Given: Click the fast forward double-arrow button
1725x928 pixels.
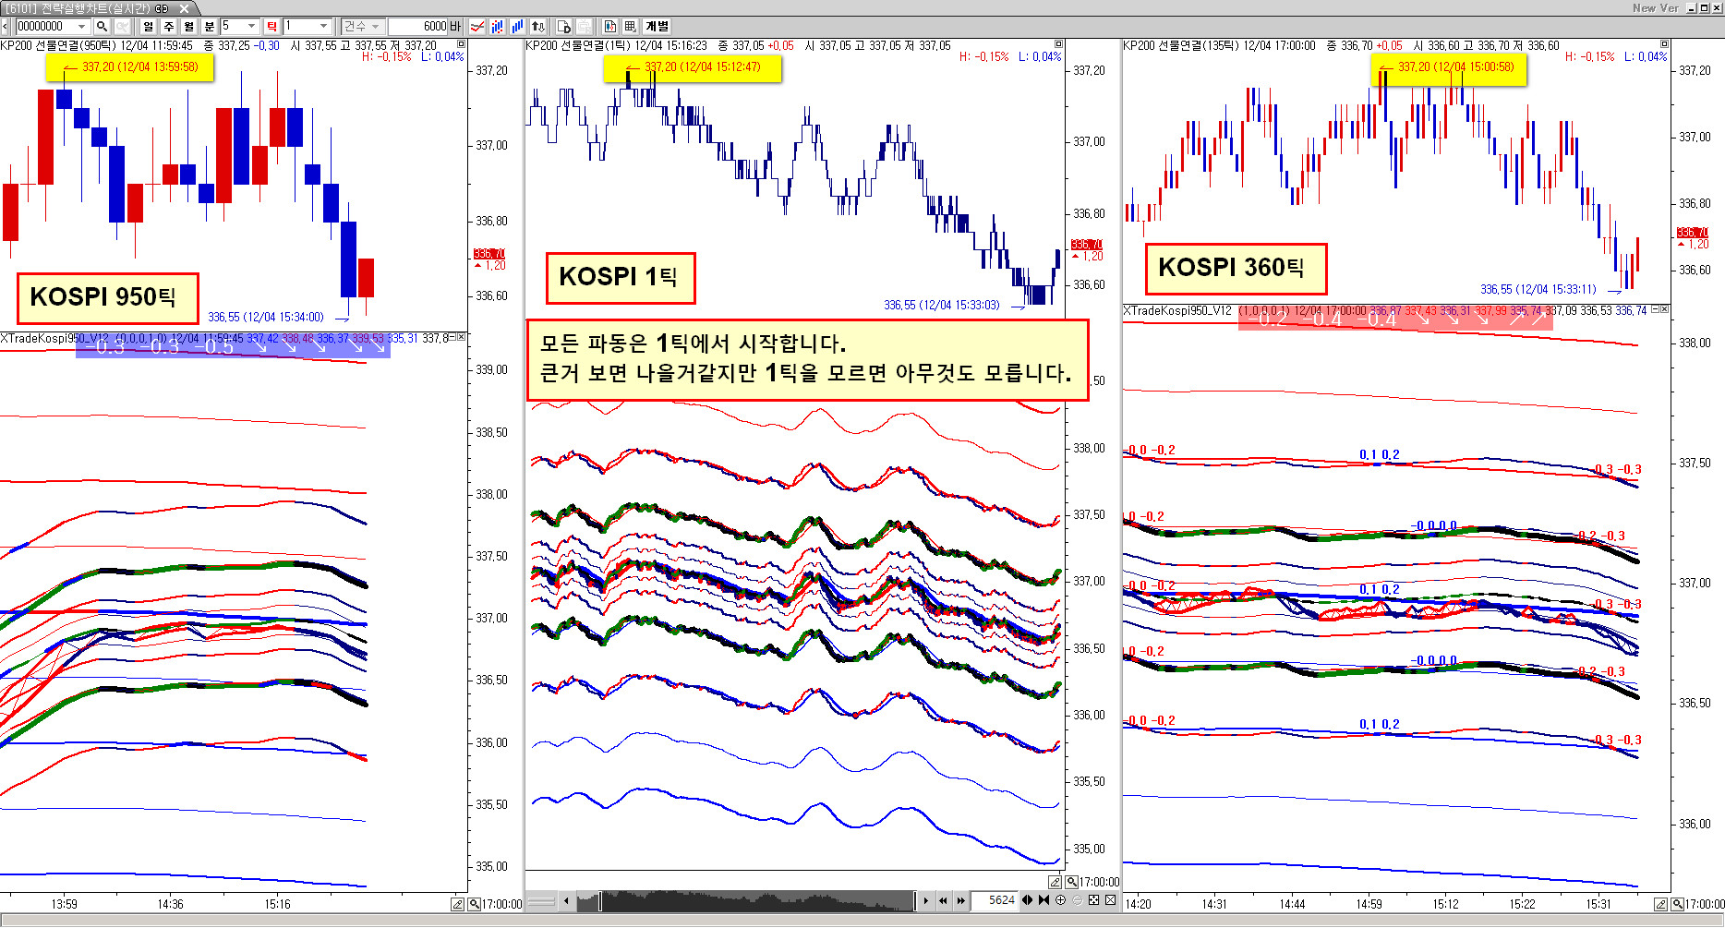Looking at the screenshot, I should (x=960, y=900).
